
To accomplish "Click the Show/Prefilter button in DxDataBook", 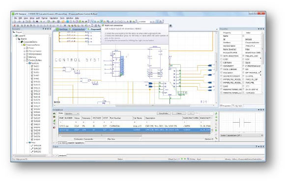I will 164,113.
